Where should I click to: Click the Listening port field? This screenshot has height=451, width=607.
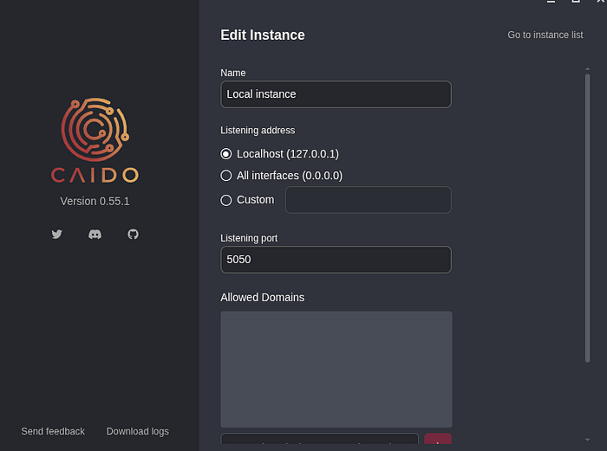pos(336,260)
